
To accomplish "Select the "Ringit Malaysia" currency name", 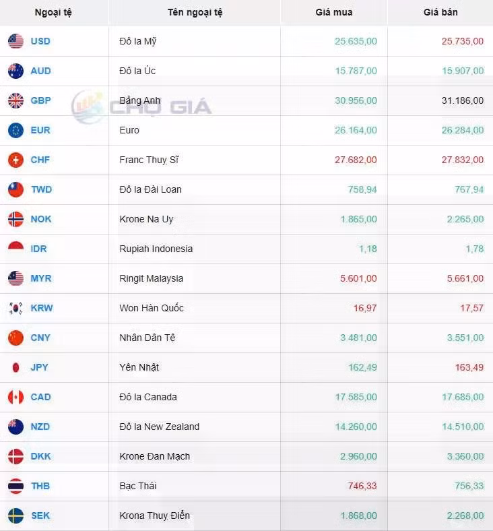I will click(151, 278).
